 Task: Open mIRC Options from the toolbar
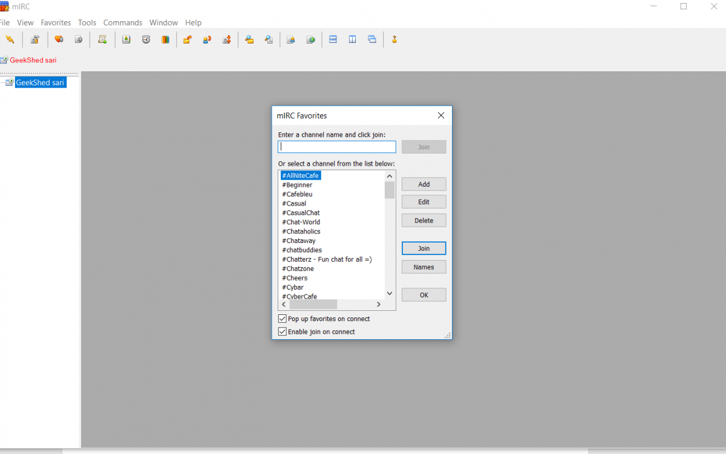click(35, 40)
